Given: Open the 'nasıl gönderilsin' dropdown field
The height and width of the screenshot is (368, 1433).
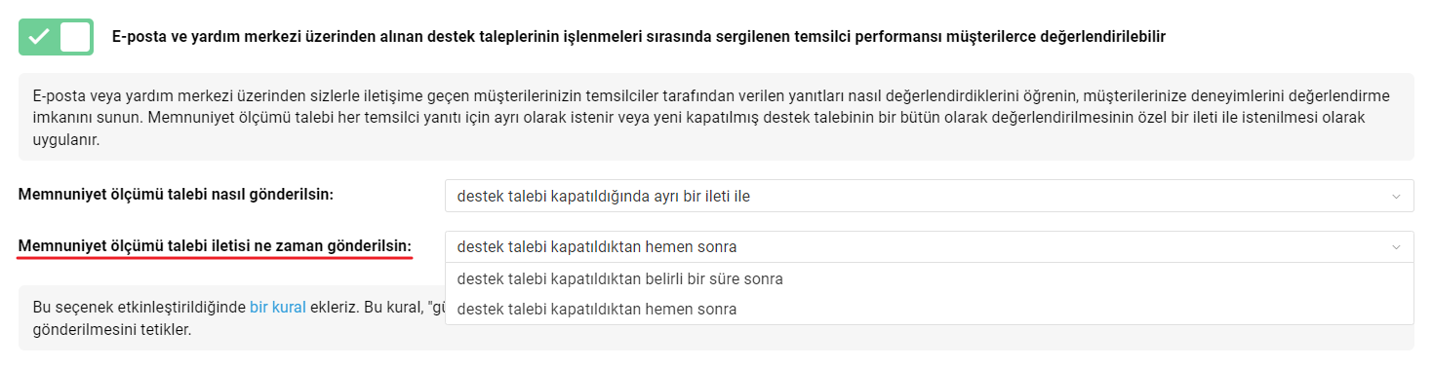Looking at the screenshot, I should pyautogui.click(x=929, y=196).
